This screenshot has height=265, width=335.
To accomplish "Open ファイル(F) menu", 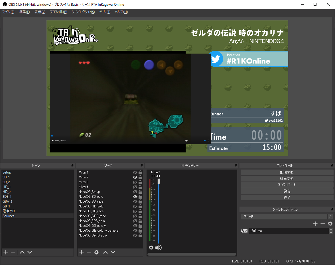I will point(8,12).
